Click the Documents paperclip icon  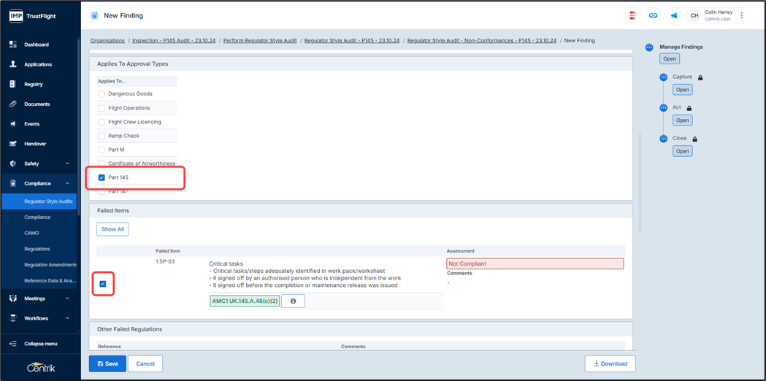pyautogui.click(x=12, y=104)
